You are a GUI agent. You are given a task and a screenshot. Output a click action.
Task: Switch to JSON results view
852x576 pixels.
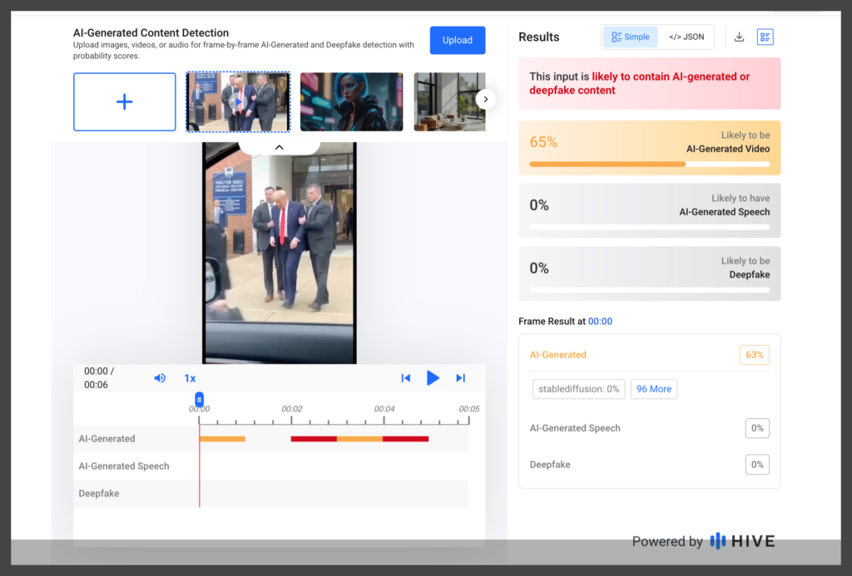[686, 37]
